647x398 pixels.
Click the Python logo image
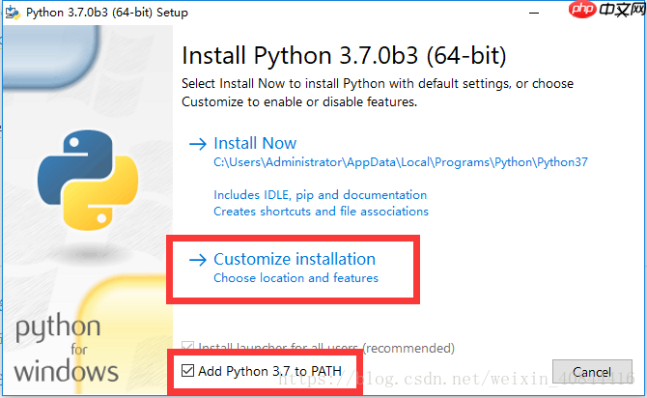(88, 180)
